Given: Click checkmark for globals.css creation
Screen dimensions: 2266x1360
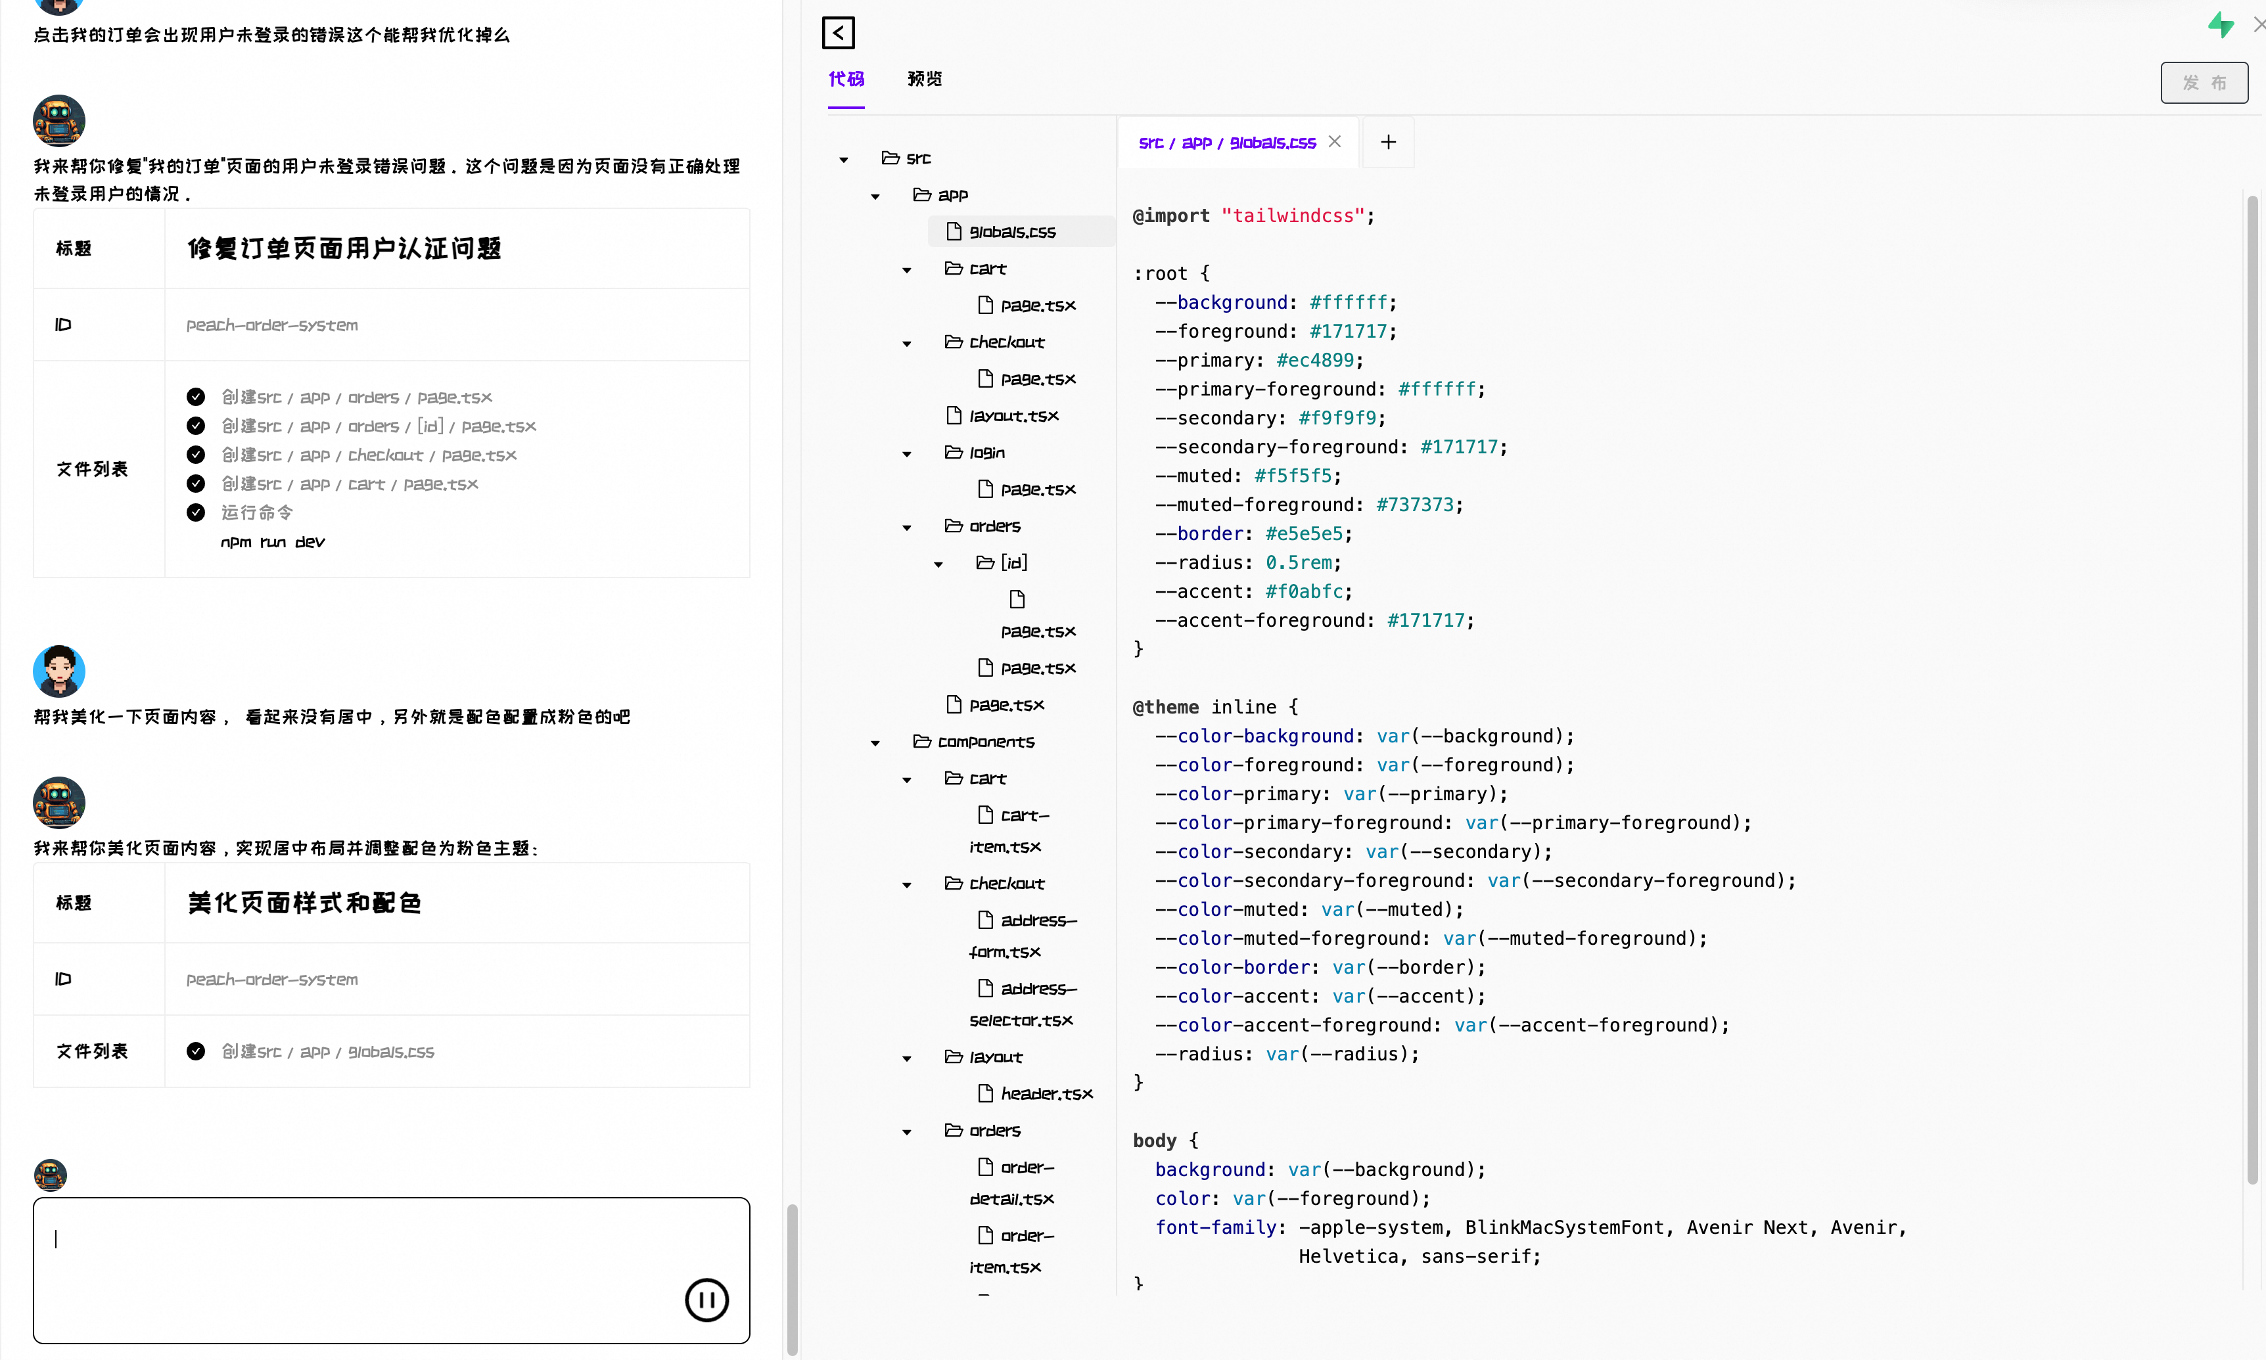Looking at the screenshot, I should 195,1051.
